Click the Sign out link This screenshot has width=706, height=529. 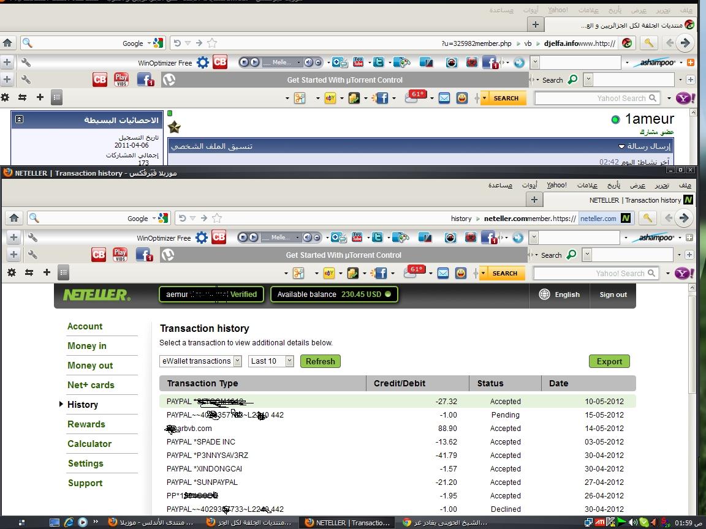(613, 295)
